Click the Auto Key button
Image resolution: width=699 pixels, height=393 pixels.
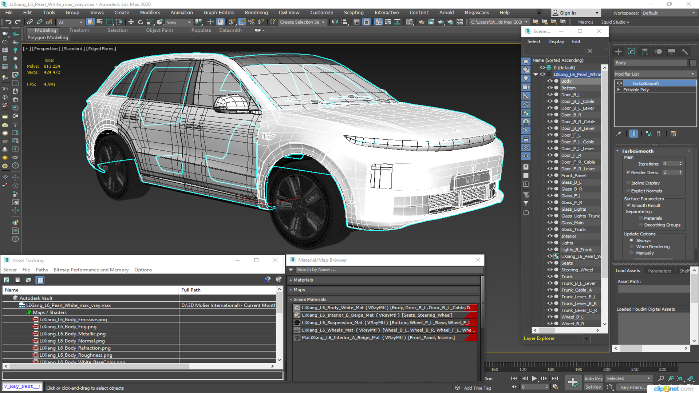click(593, 379)
